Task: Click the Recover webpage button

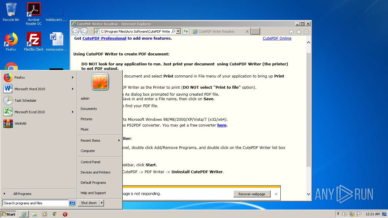Action: [x=252, y=194]
